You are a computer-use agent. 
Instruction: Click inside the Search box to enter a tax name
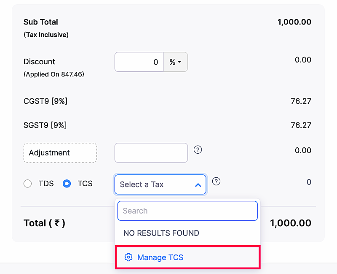click(187, 211)
